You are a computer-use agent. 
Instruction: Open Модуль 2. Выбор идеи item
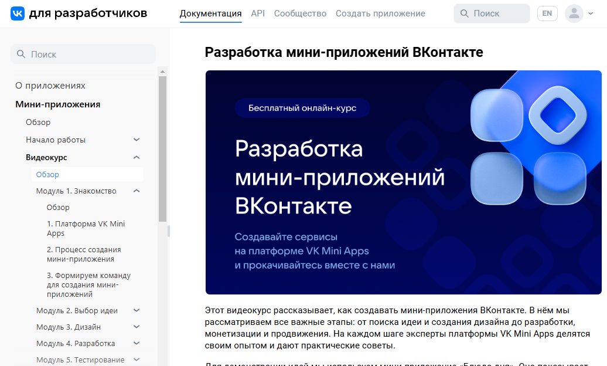[x=77, y=310]
